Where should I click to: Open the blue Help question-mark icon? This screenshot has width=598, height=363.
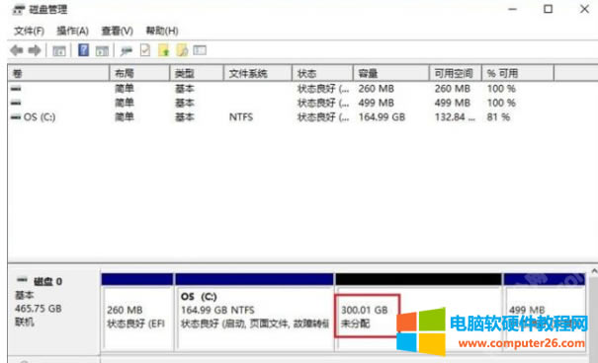(x=83, y=50)
